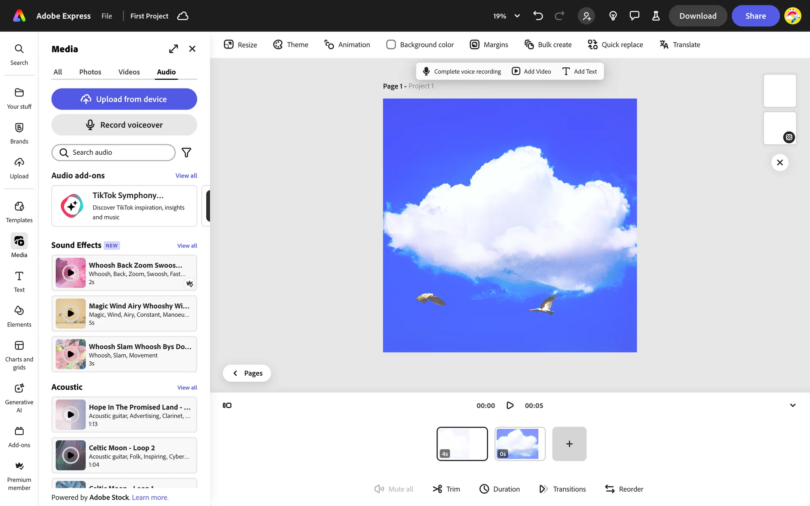Click Upload from device button
Viewport: 810px width, 506px height.
[124, 99]
